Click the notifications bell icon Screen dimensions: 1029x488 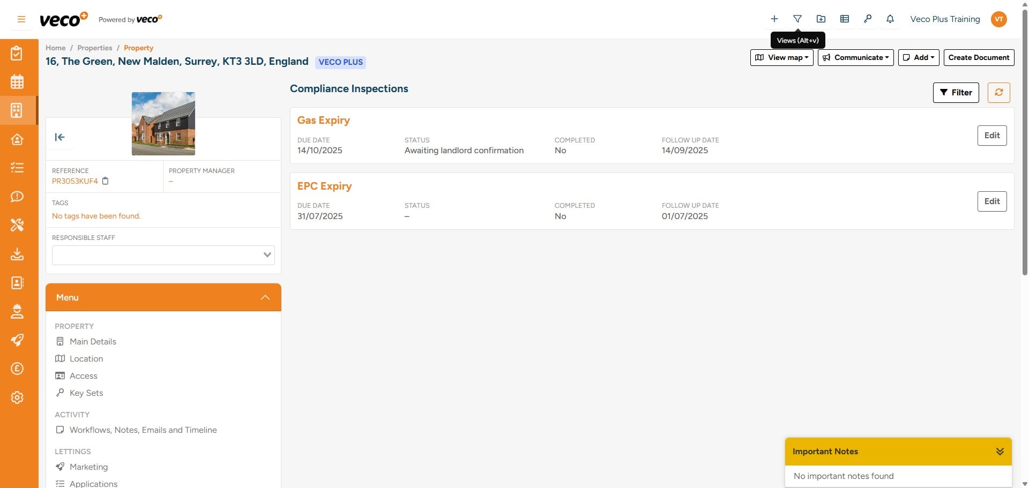pyautogui.click(x=890, y=18)
